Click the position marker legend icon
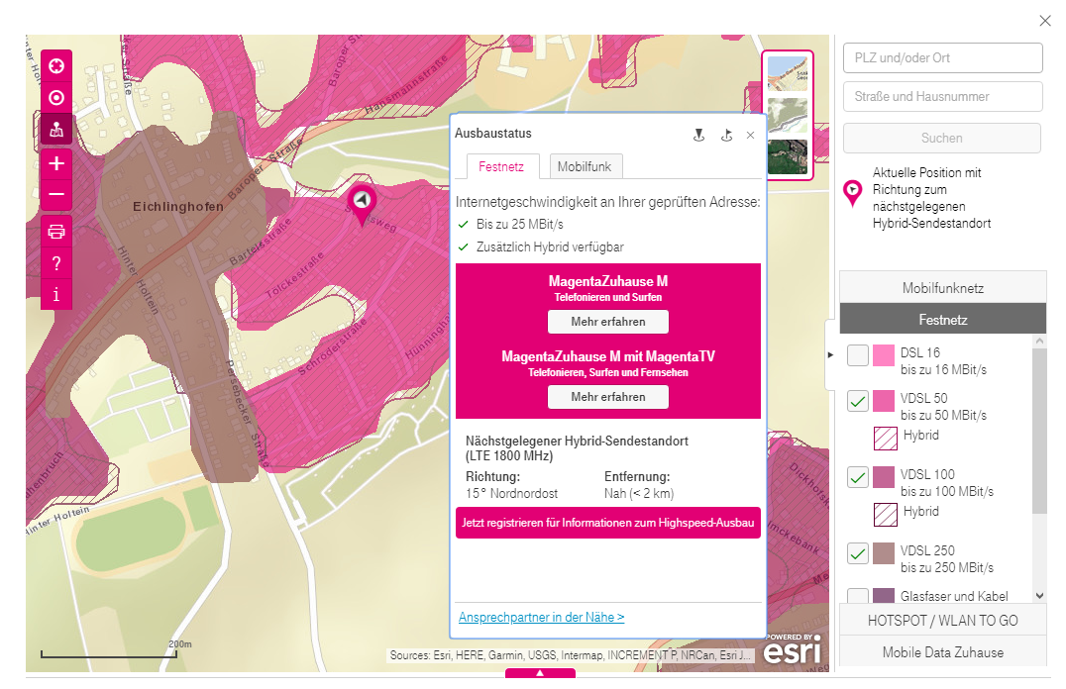1066x689 pixels. (853, 194)
